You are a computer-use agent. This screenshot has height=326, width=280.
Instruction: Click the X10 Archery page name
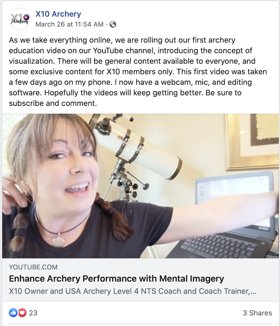(x=58, y=14)
